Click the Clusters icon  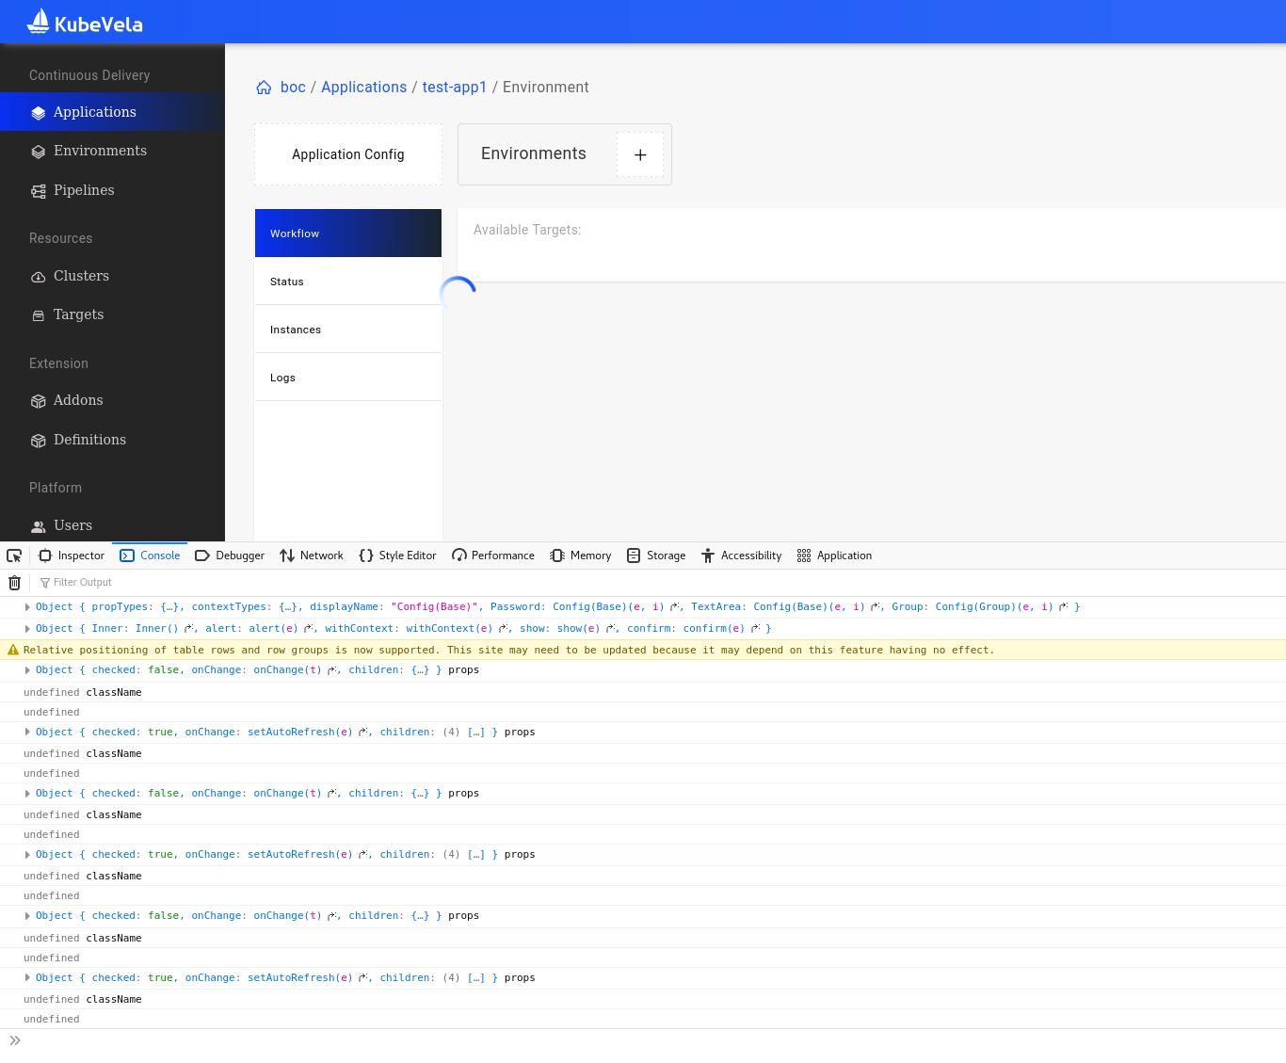[x=38, y=276]
